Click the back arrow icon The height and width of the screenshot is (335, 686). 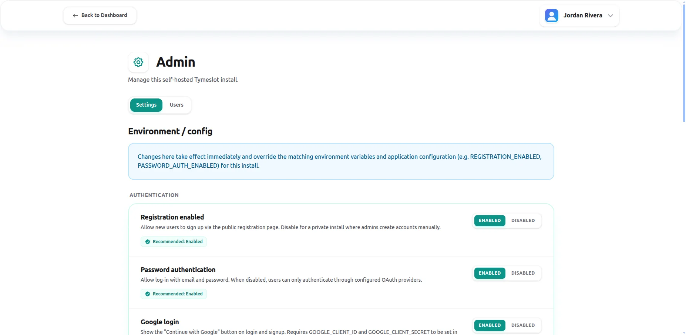point(75,16)
